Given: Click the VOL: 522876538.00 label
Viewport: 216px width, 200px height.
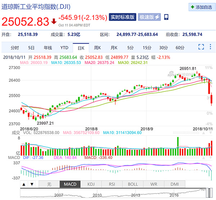Looking at the screenshot, I should [41, 133].
